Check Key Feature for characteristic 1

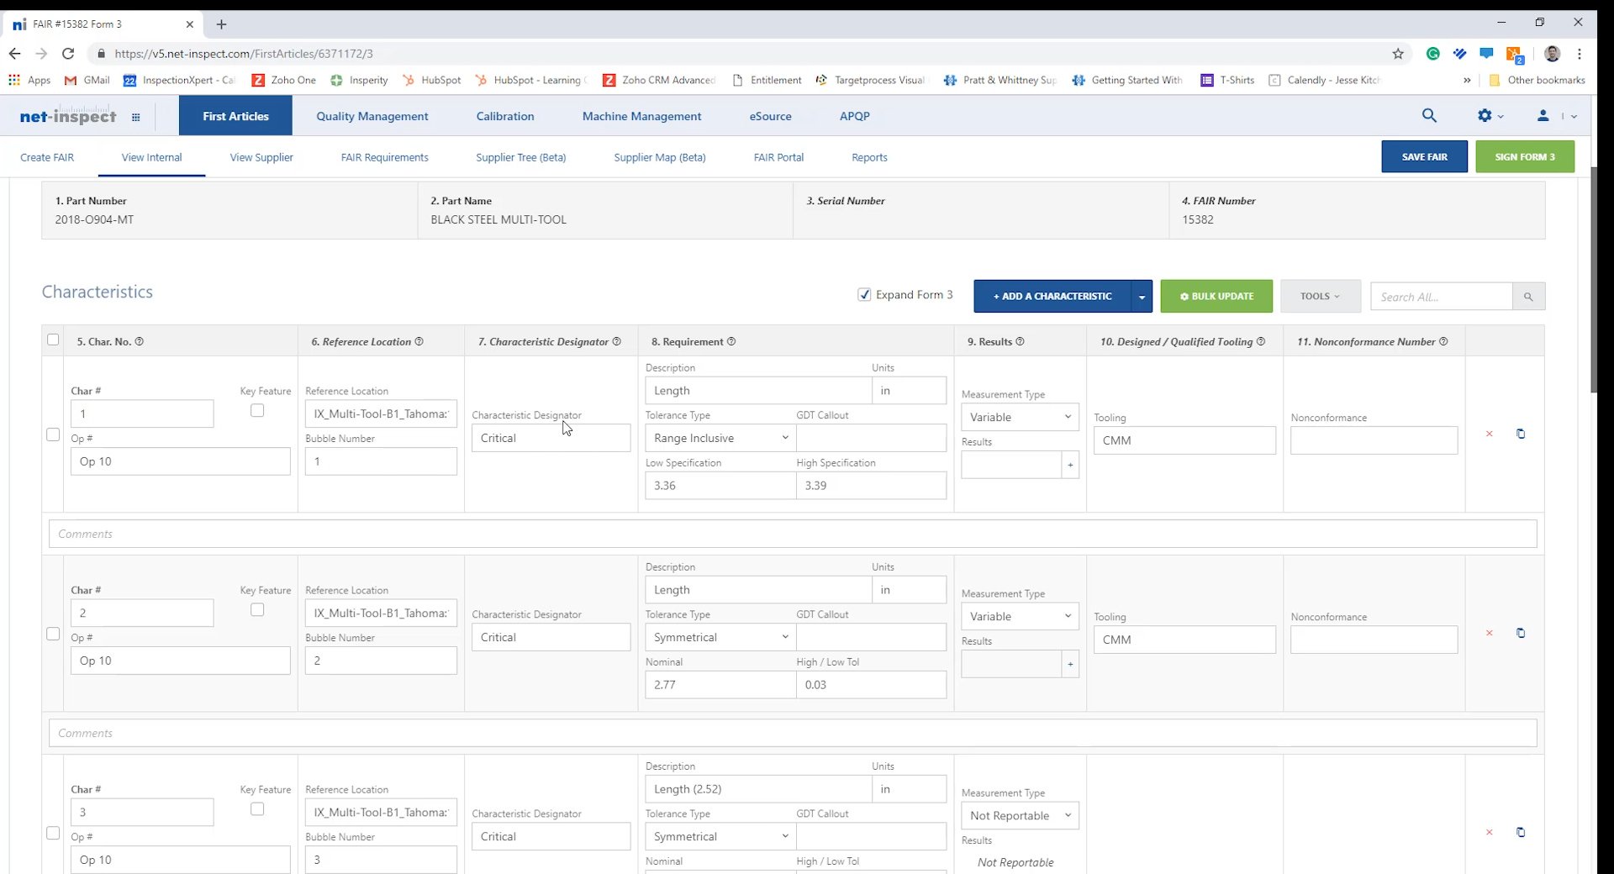[256, 410]
